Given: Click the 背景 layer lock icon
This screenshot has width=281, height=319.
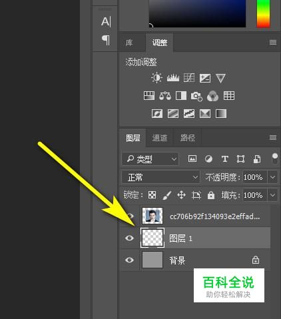Looking at the screenshot, I should tap(256, 260).
